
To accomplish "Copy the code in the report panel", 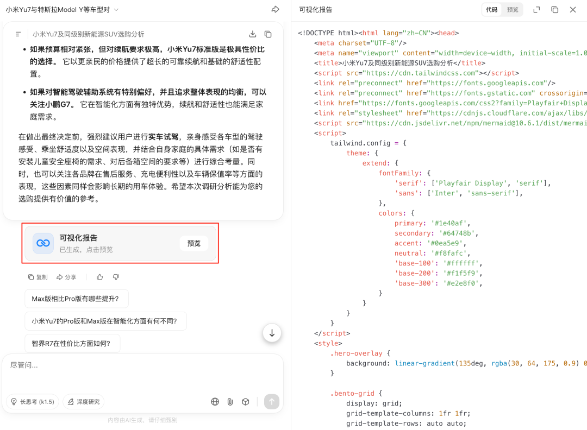I will pos(555,10).
